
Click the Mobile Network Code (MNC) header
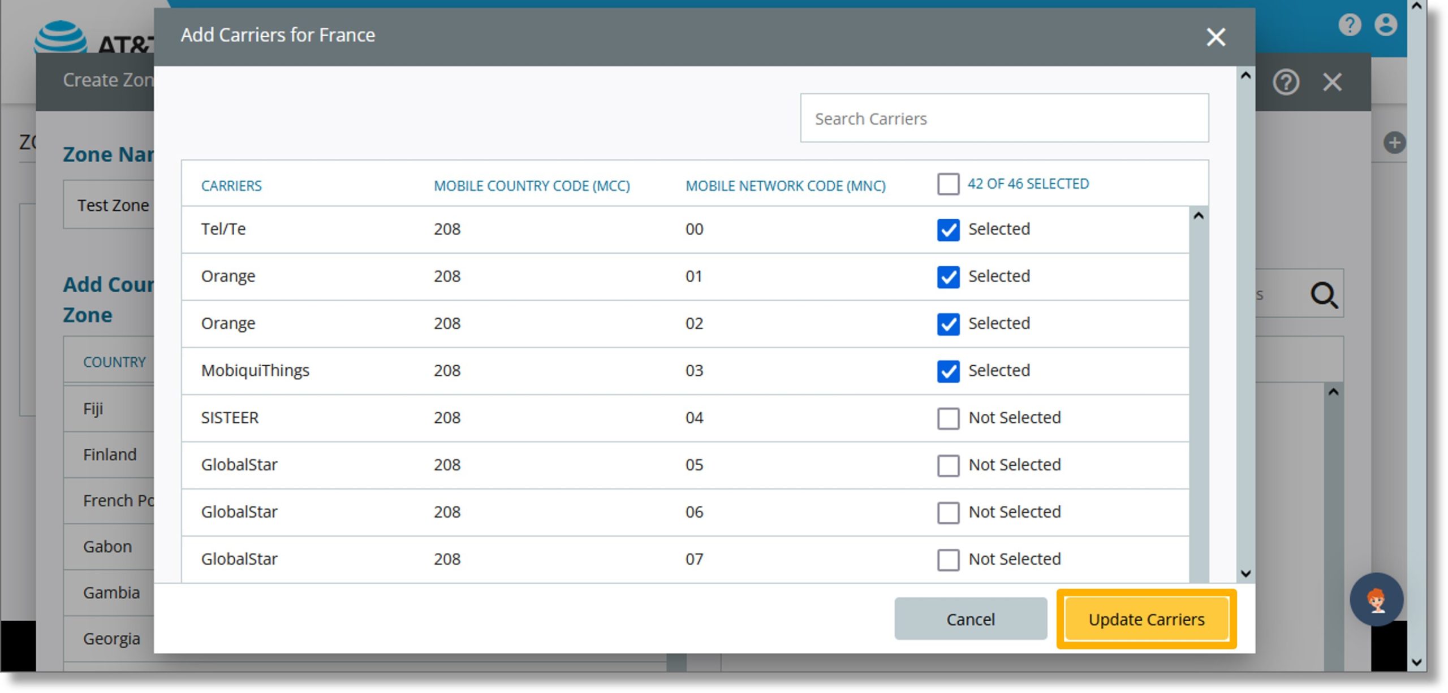click(x=786, y=186)
